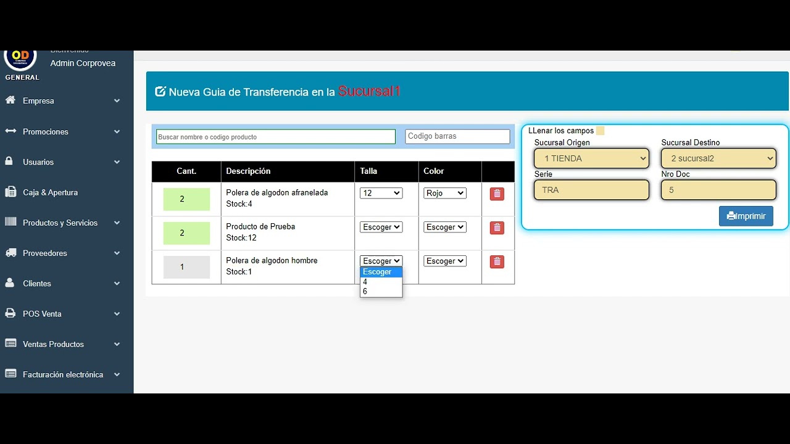Click the Usuarios lock icon

[x=9, y=161]
